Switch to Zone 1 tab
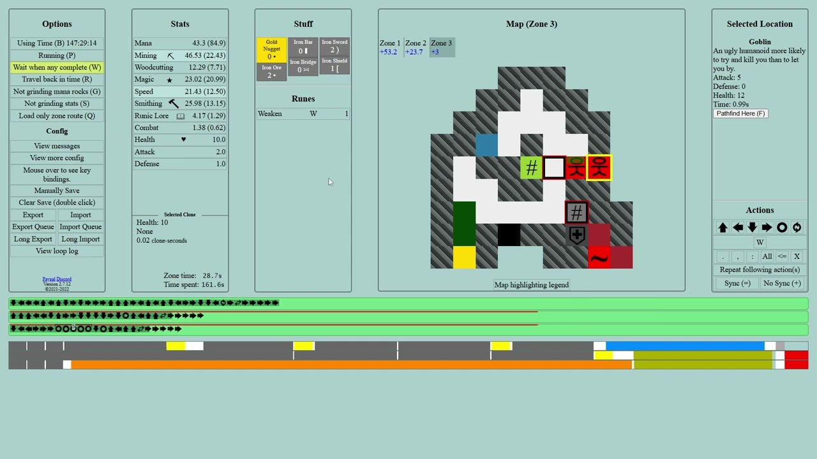Screen dimensions: 817x459 390,47
